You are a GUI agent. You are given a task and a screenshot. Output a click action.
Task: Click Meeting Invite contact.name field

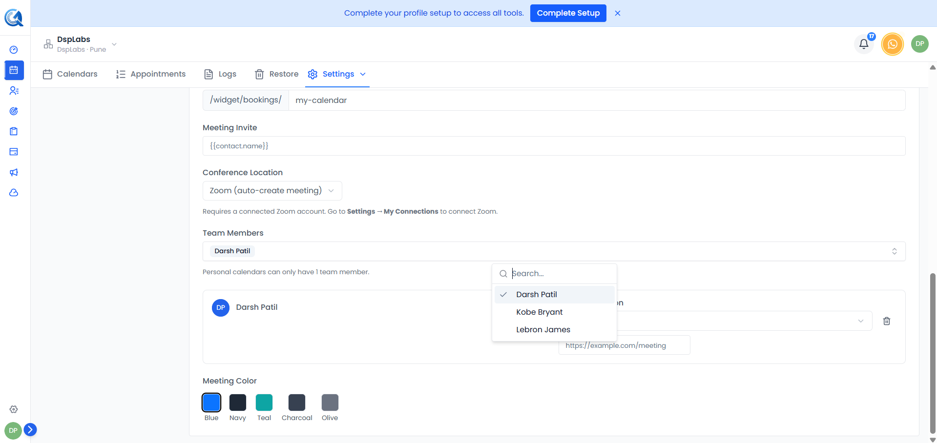point(554,146)
